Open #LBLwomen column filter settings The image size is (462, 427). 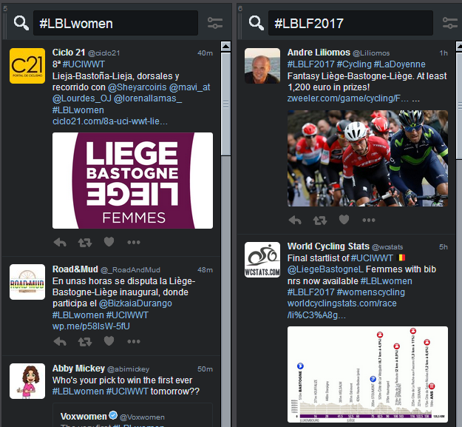pyautogui.click(x=215, y=23)
